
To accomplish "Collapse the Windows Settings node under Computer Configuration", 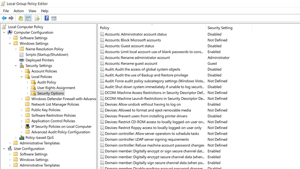I will tap(10, 44).
